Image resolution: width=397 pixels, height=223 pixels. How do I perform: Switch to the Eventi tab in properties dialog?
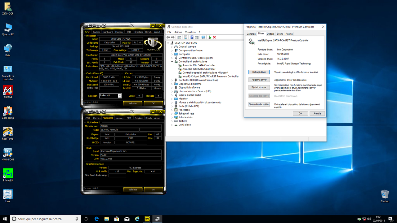pyautogui.click(x=280, y=34)
